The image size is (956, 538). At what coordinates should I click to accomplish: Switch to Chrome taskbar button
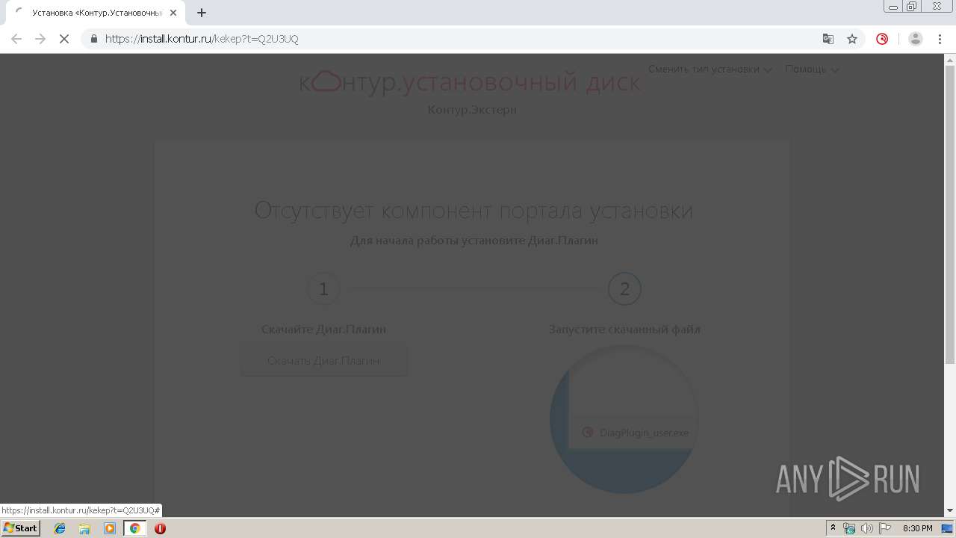point(134,528)
